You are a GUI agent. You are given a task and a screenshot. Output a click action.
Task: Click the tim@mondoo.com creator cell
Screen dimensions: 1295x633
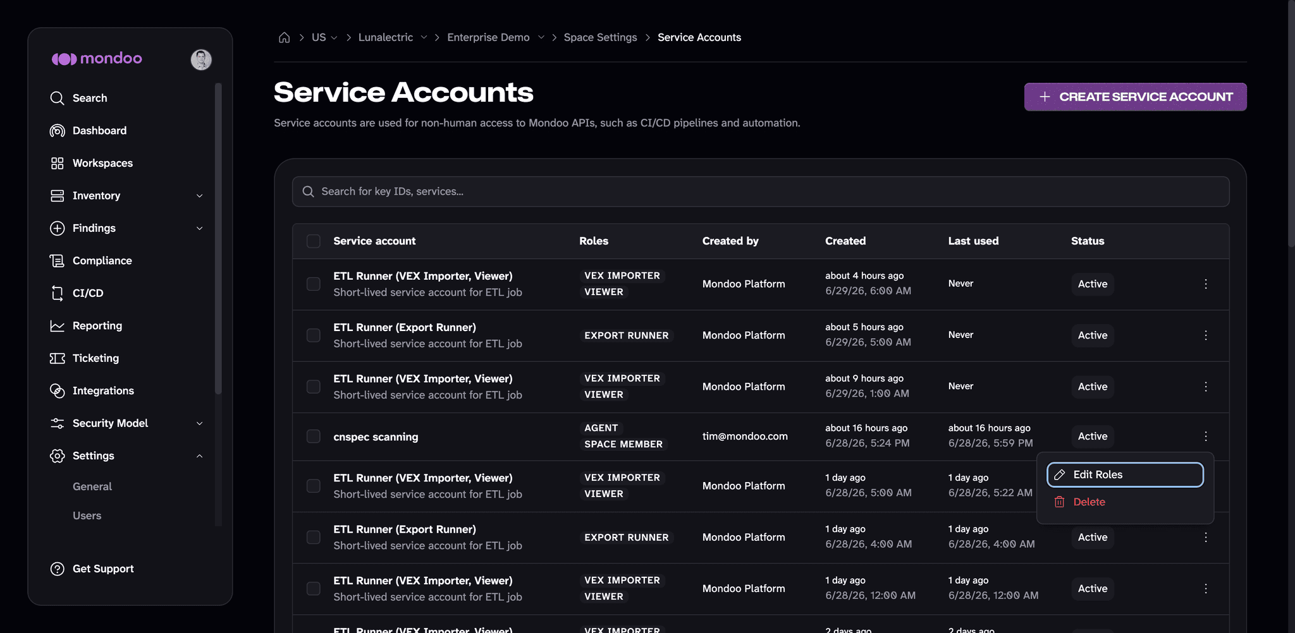click(x=745, y=437)
